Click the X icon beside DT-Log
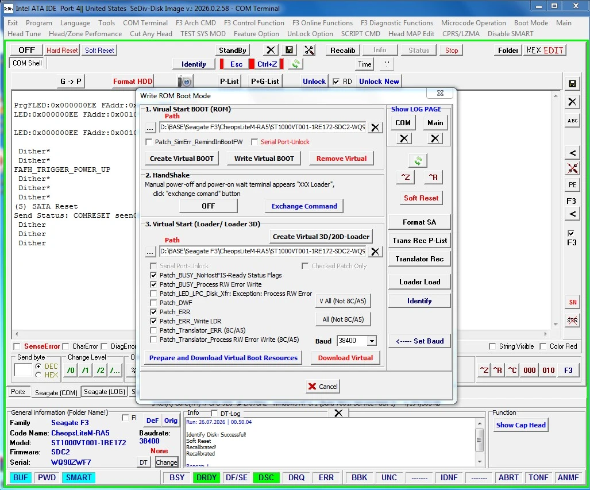The height and width of the screenshot is (490, 590). tap(338, 413)
